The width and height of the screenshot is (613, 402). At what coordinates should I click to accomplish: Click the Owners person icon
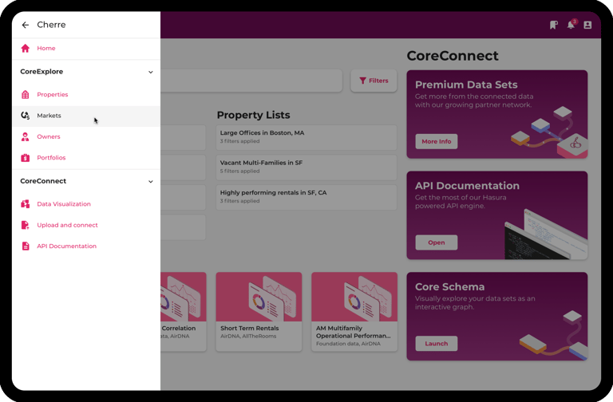(x=26, y=137)
